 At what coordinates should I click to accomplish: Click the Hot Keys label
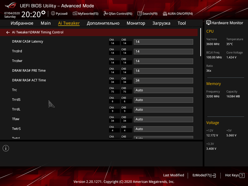click(232, 175)
